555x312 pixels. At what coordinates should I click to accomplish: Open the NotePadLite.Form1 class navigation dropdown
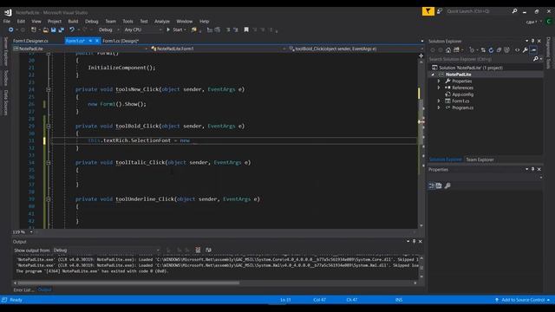click(x=219, y=49)
